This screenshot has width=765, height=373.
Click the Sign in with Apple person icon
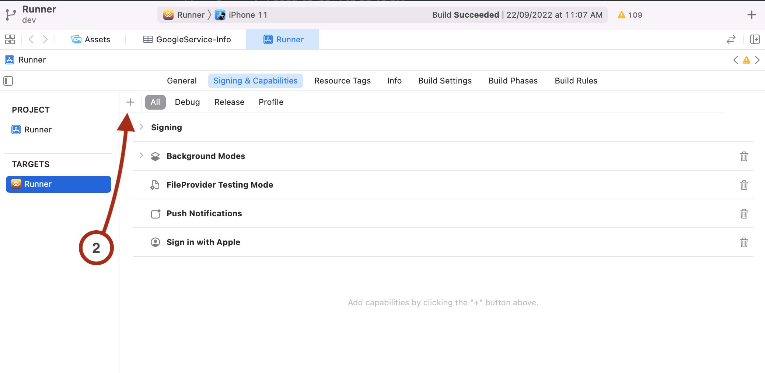[x=156, y=242]
